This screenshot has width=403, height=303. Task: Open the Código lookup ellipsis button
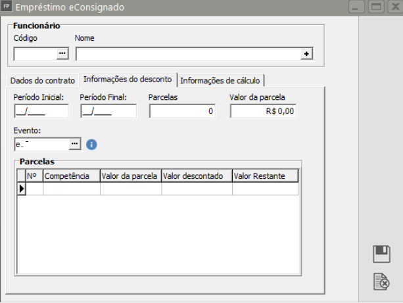click(x=62, y=54)
